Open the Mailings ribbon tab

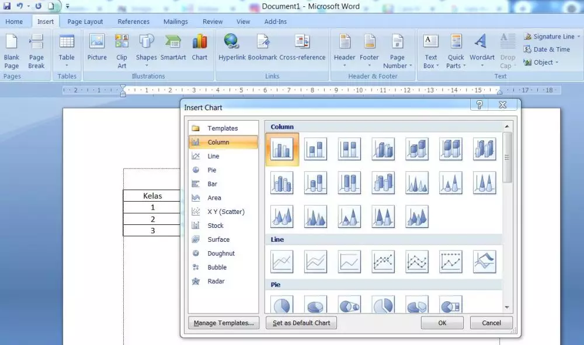coord(175,21)
